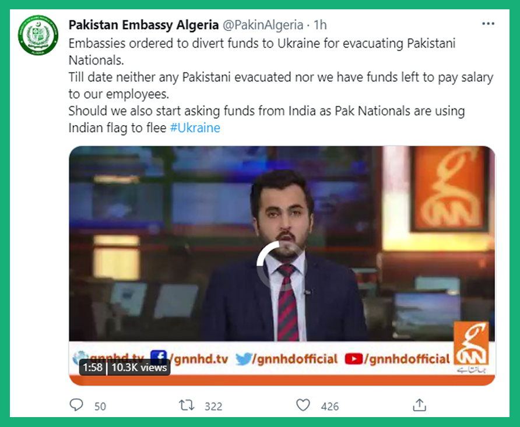The height and width of the screenshot is (427, 520).
Task: Open the @PakinAlgeria handle link
Action: [263, 25]
